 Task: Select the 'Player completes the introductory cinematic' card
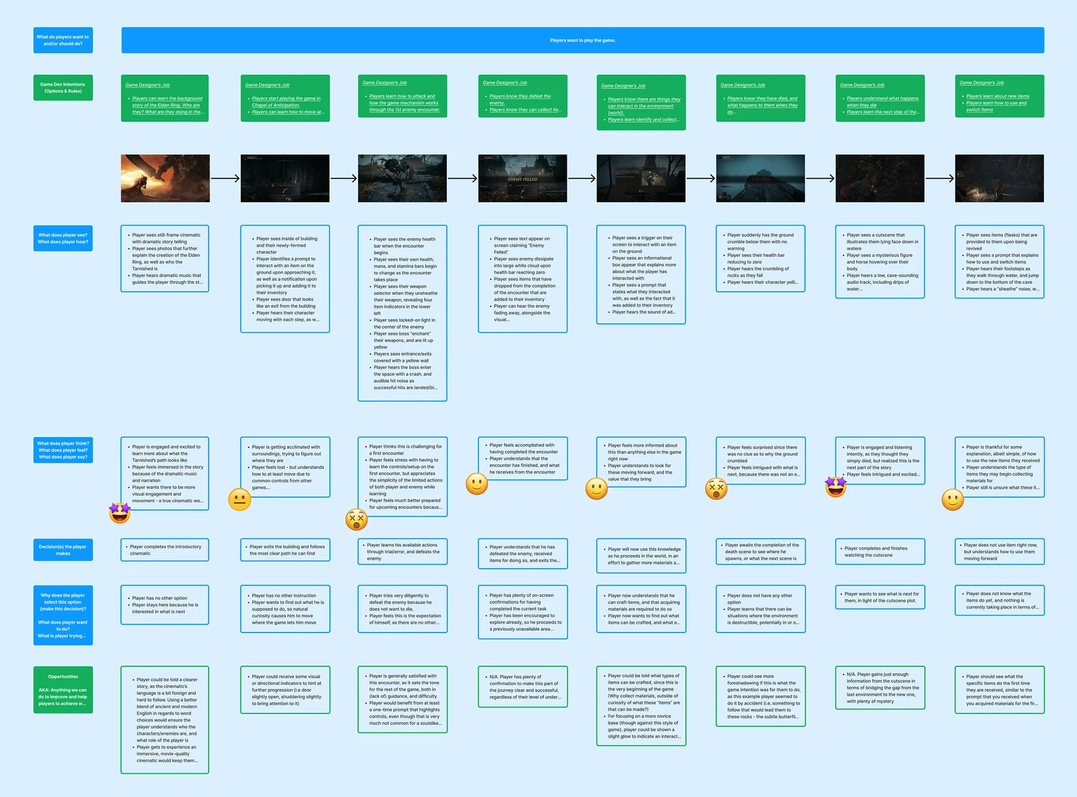(165, 550)
